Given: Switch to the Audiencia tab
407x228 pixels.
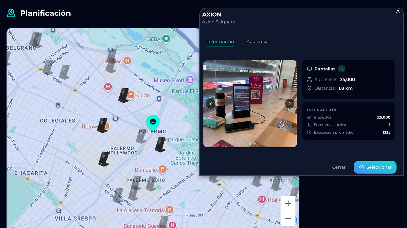Looking at the screenshot, I should point(257,41).
